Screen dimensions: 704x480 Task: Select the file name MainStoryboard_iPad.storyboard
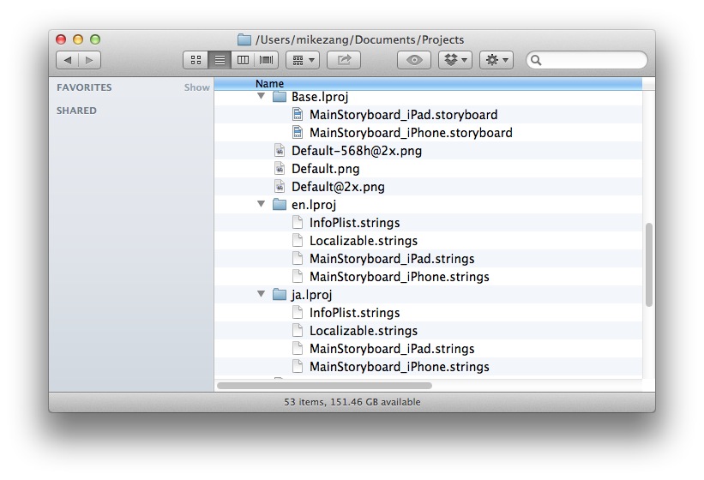(x=404, y=115)
